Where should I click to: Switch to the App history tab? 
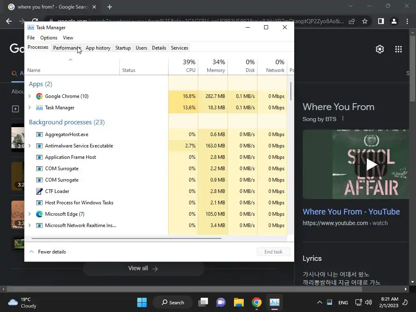coord(98,48)
